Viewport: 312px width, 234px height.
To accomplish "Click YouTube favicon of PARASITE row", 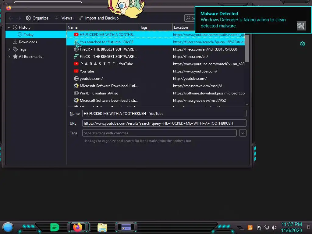I will coord(76,64).
